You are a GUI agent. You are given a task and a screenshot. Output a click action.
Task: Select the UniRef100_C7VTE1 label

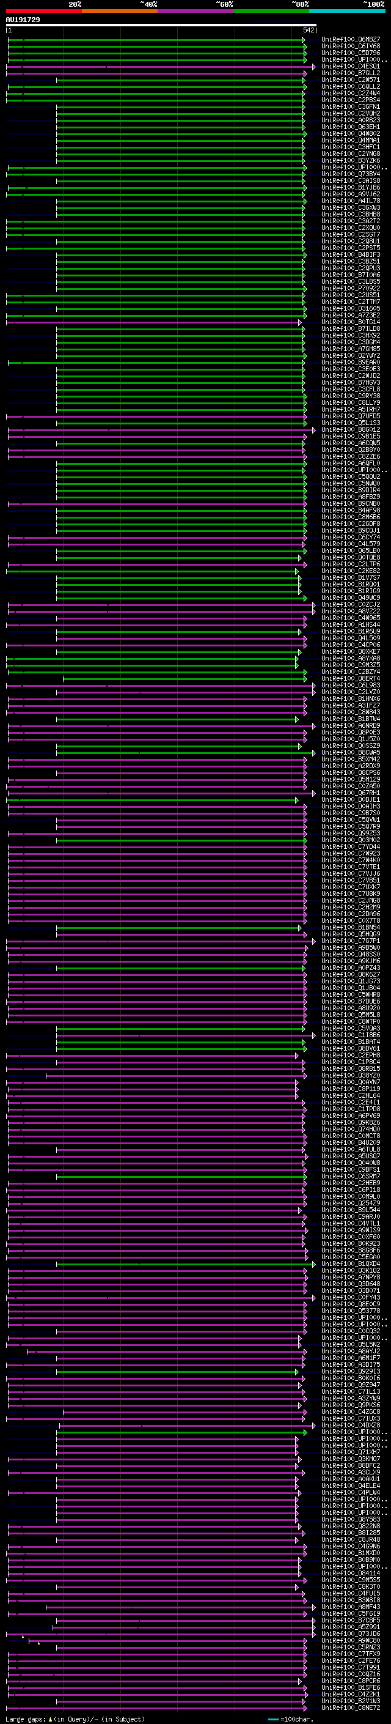tap(351, 867)
